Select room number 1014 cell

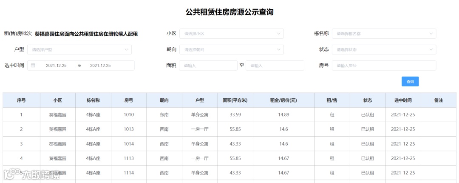(129, 144)
